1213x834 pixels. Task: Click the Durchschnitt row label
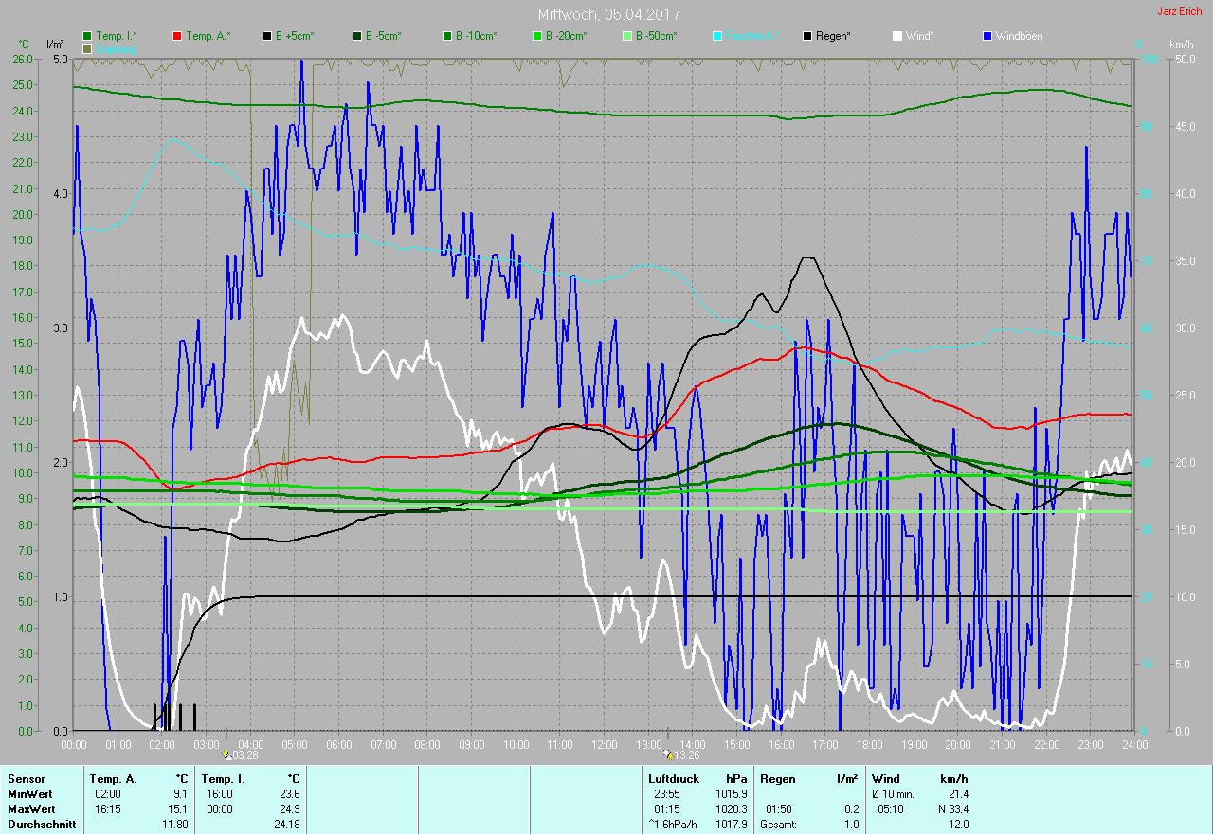(37, 825)
